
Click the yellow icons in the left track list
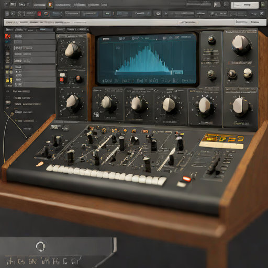[x=9, y=80]
